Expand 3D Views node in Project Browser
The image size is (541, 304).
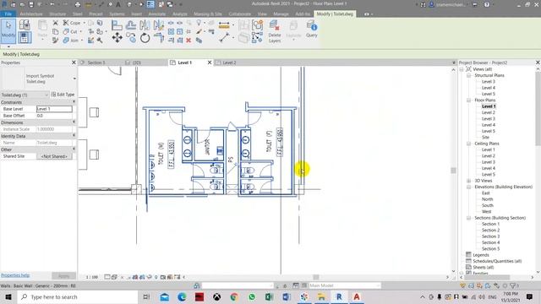[x=468, y=181]
